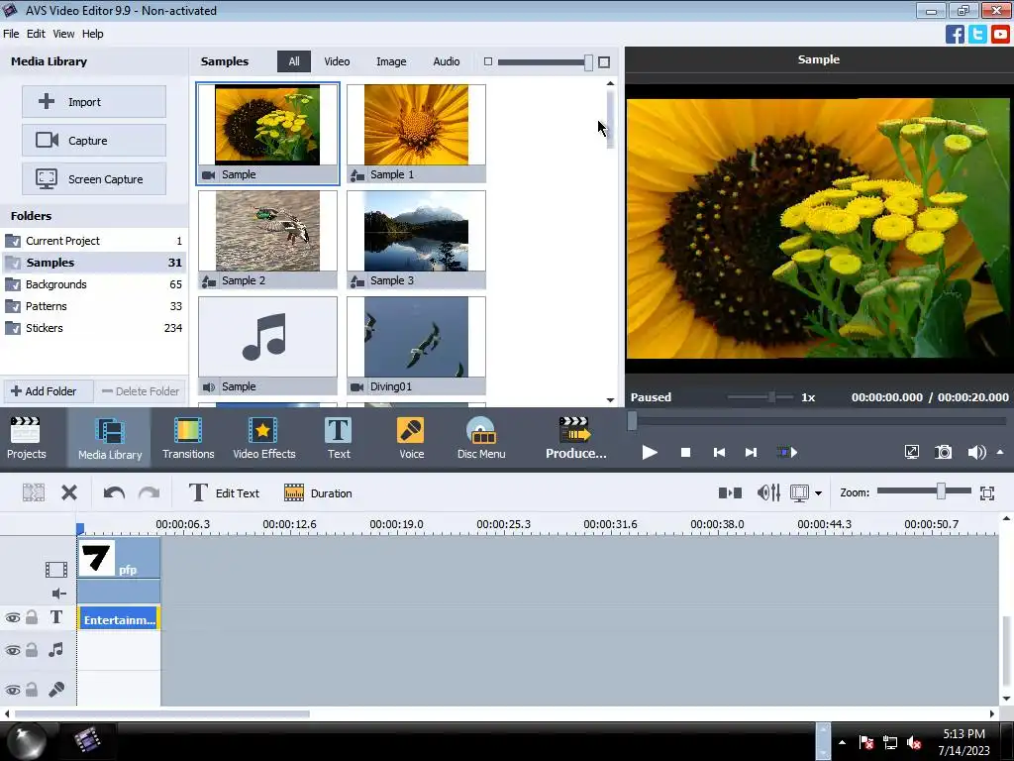Image resolution: width=1014 pixels, height=761 pixels.
Task: Lock the voice track
Action: coord(31,690)
